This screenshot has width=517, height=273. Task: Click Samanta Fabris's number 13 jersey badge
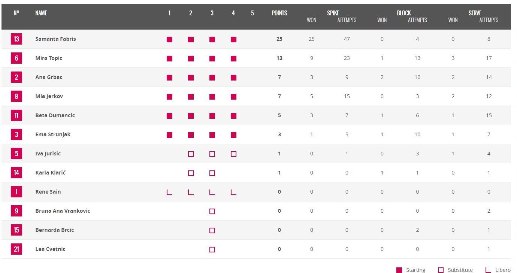coord(16,39)
